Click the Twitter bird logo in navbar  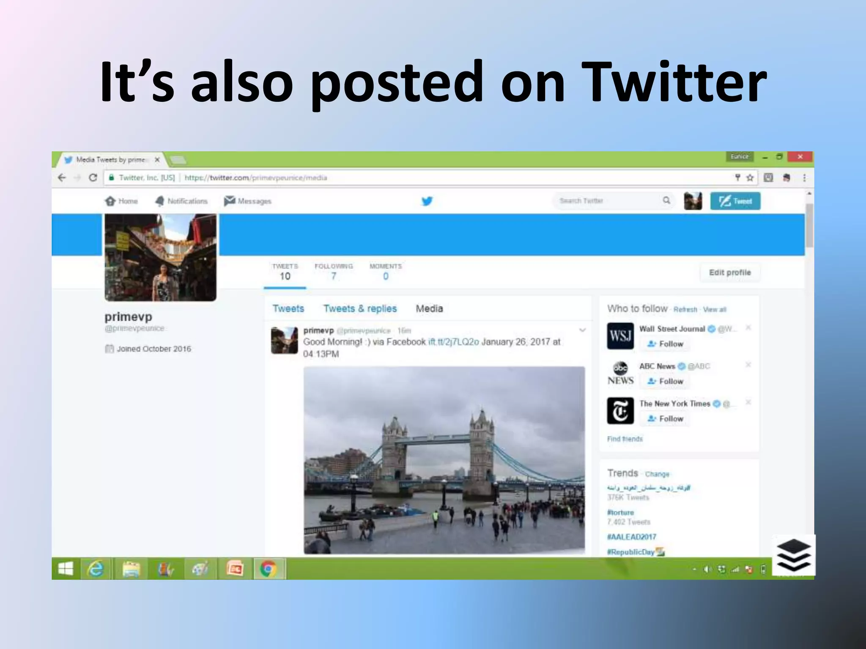(x=427, y=201)
